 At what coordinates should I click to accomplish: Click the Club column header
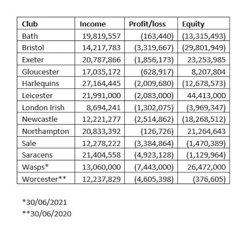(30, 24)
